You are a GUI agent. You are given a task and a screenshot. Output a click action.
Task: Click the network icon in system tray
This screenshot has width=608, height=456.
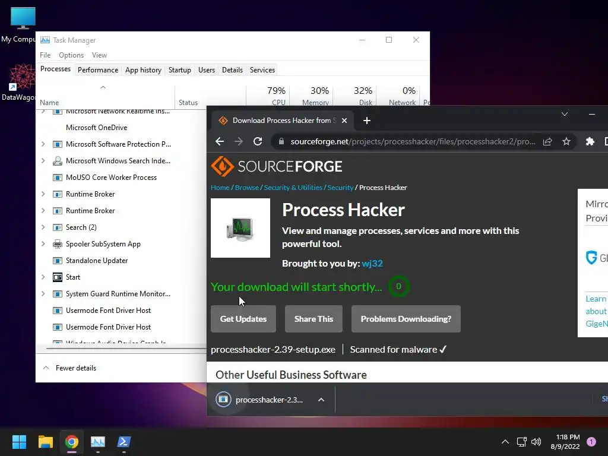[x=521, y=442]
